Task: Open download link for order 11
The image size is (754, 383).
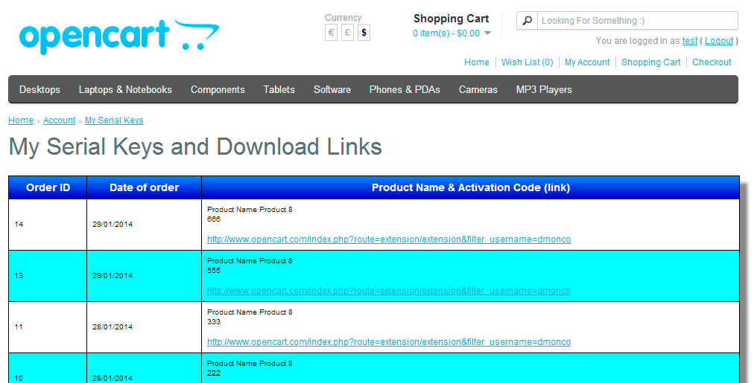Action: pyautogui.click(x=388, y=342)
